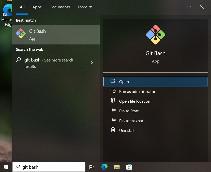Image resolution: width=211 pixels, height=172 pixels.
Task: Open File Explorer from the taskbar
Action: tap(117, 167)
